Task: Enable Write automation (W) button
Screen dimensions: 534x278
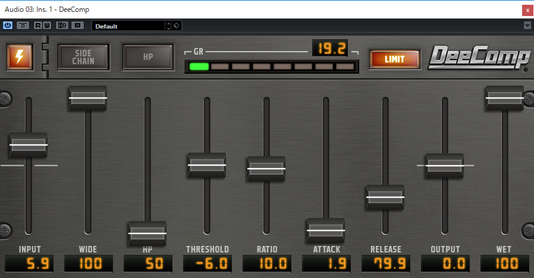Action: [47, 26]
